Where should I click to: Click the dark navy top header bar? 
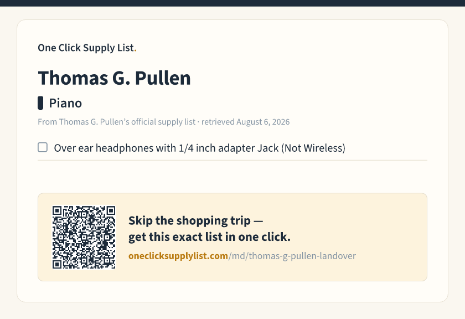click(232, 3)
